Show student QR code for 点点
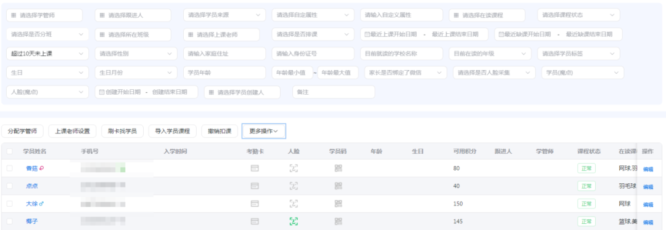Screen dimensions: 666x230 pyautogui.click(x=338, y=186)
